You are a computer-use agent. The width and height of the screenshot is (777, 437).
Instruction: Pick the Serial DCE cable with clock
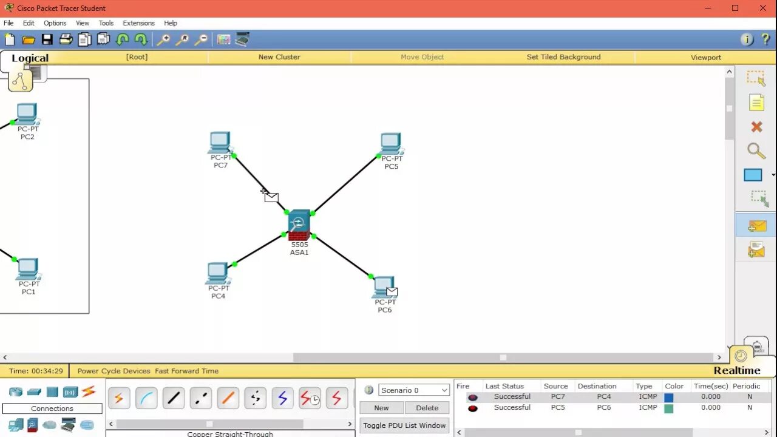[x=310, y=398]
